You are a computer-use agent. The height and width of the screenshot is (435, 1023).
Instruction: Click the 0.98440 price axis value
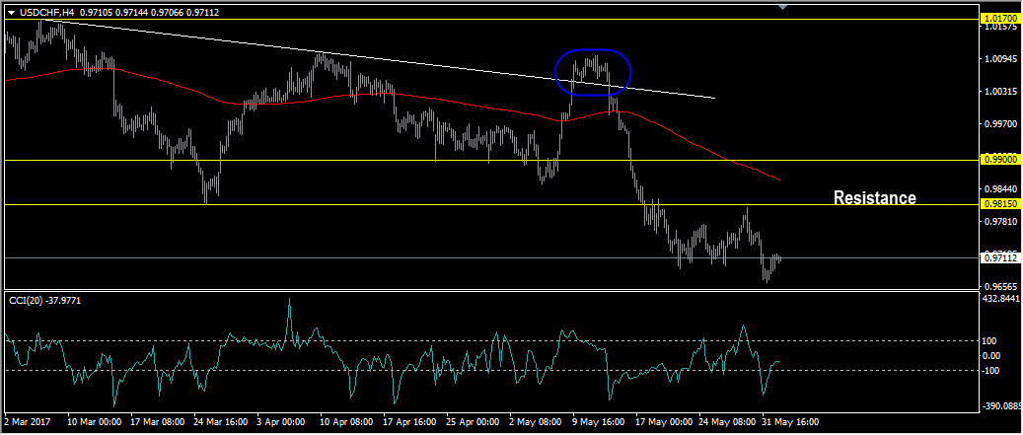pyautogui.click(x=1001, y=189)
